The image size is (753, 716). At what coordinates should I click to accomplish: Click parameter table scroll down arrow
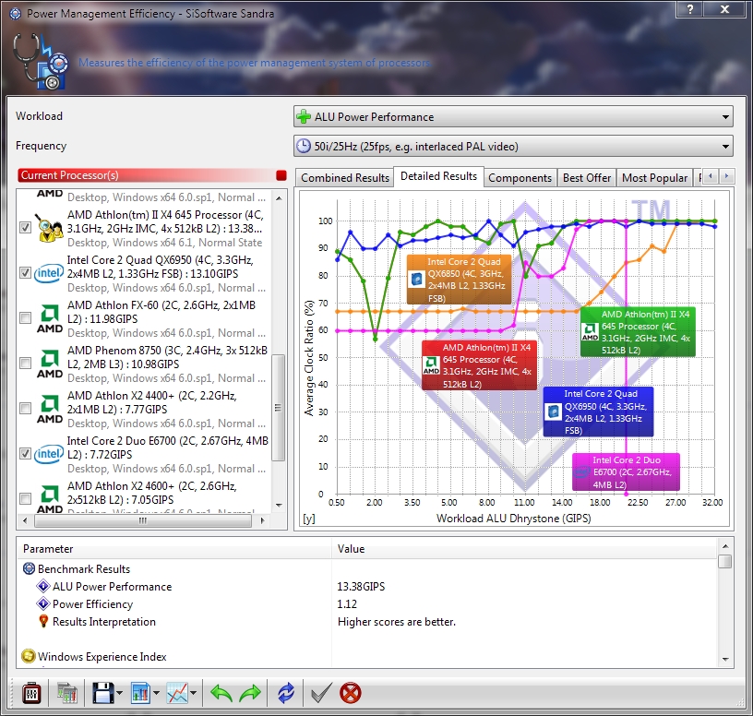725,660
